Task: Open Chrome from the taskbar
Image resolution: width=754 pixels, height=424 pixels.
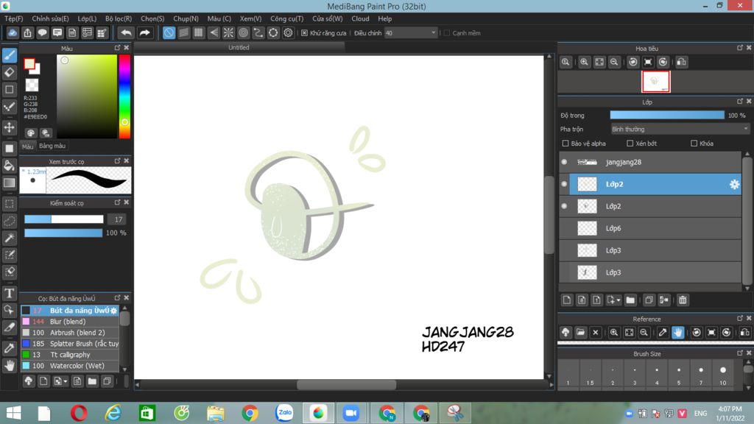Action: pos(250,413)
